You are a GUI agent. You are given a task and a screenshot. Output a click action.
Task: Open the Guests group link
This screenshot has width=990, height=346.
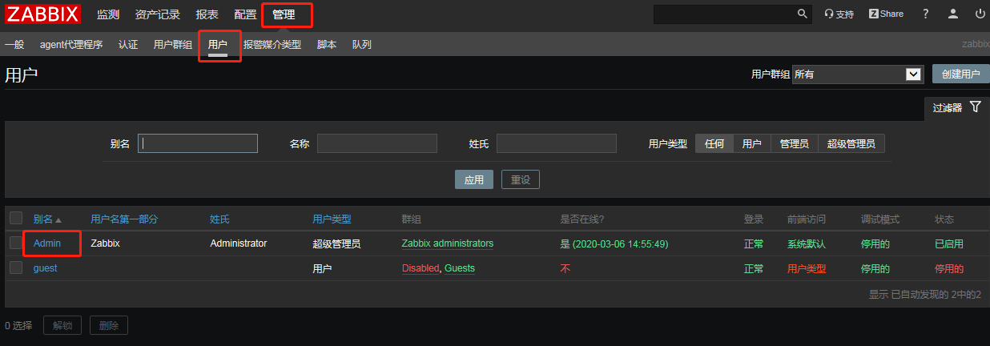click(x=460, y=268)
